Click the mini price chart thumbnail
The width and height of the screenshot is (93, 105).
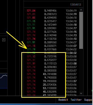coord(4,81)
